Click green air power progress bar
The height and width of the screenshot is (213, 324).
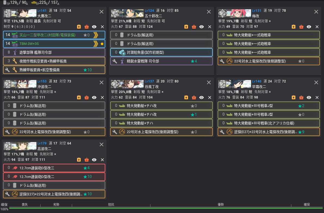(x=166, y=208)
